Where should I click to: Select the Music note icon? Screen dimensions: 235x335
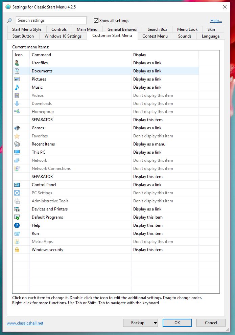tap(17, 87)
